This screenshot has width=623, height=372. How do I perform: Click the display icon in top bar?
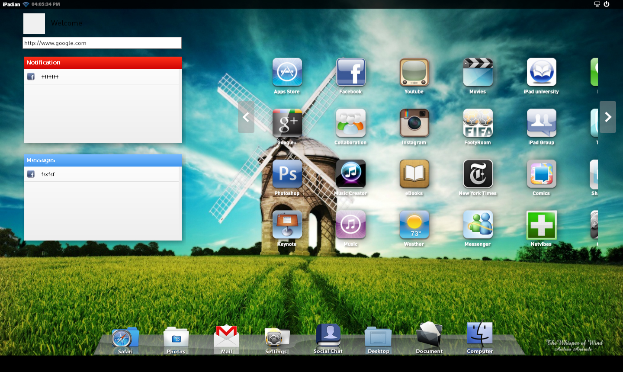click(597, 4)
